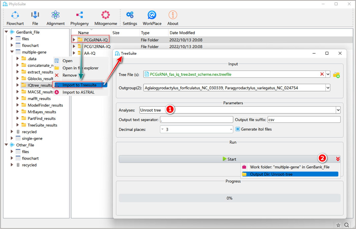
Task: Collapse the multiple-gene tree node
Action: pos(12,52)
